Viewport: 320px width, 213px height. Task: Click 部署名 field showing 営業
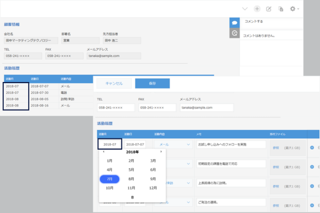point(81,40)
